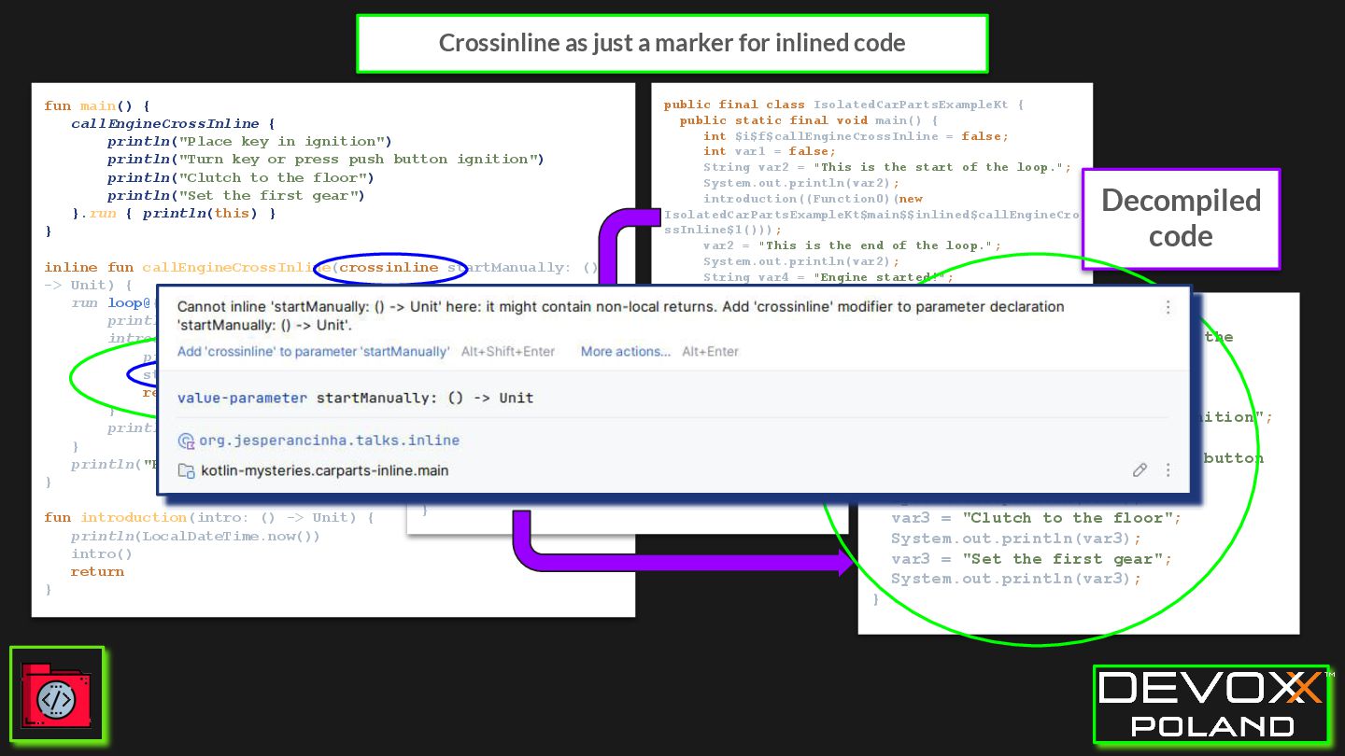
Task: Open the More actions... link
Action: [626, 352]
